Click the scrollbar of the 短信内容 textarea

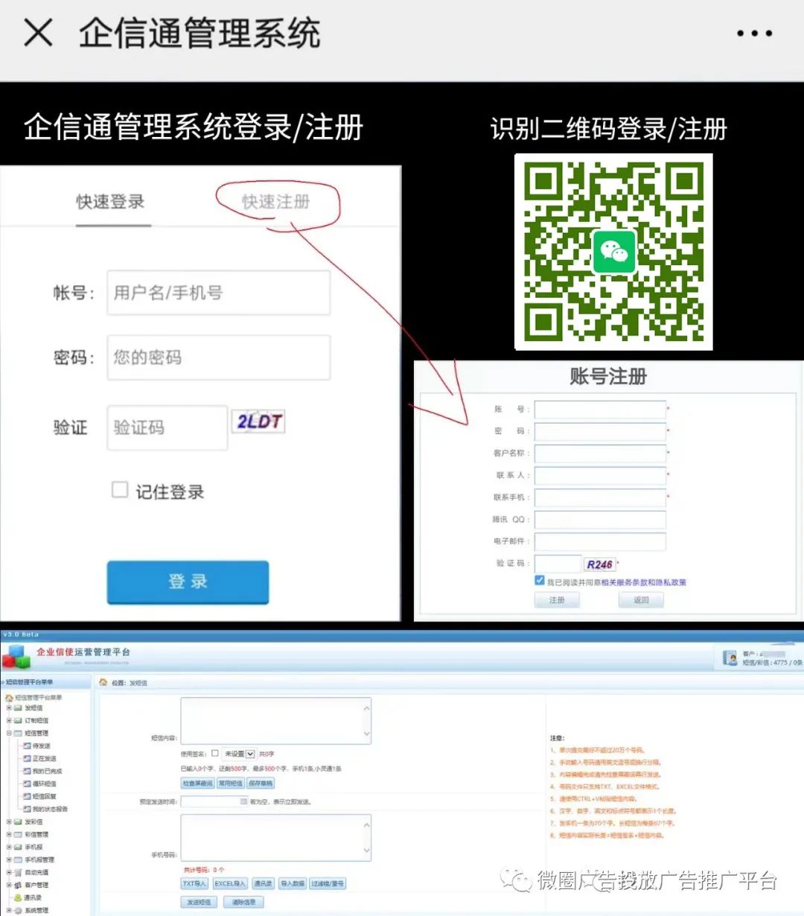coord(366,720)
